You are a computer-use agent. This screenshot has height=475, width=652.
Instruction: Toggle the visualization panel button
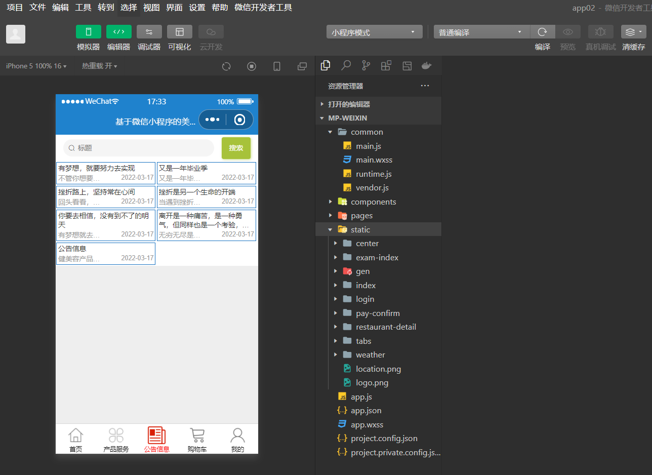(x=180, y=32)
